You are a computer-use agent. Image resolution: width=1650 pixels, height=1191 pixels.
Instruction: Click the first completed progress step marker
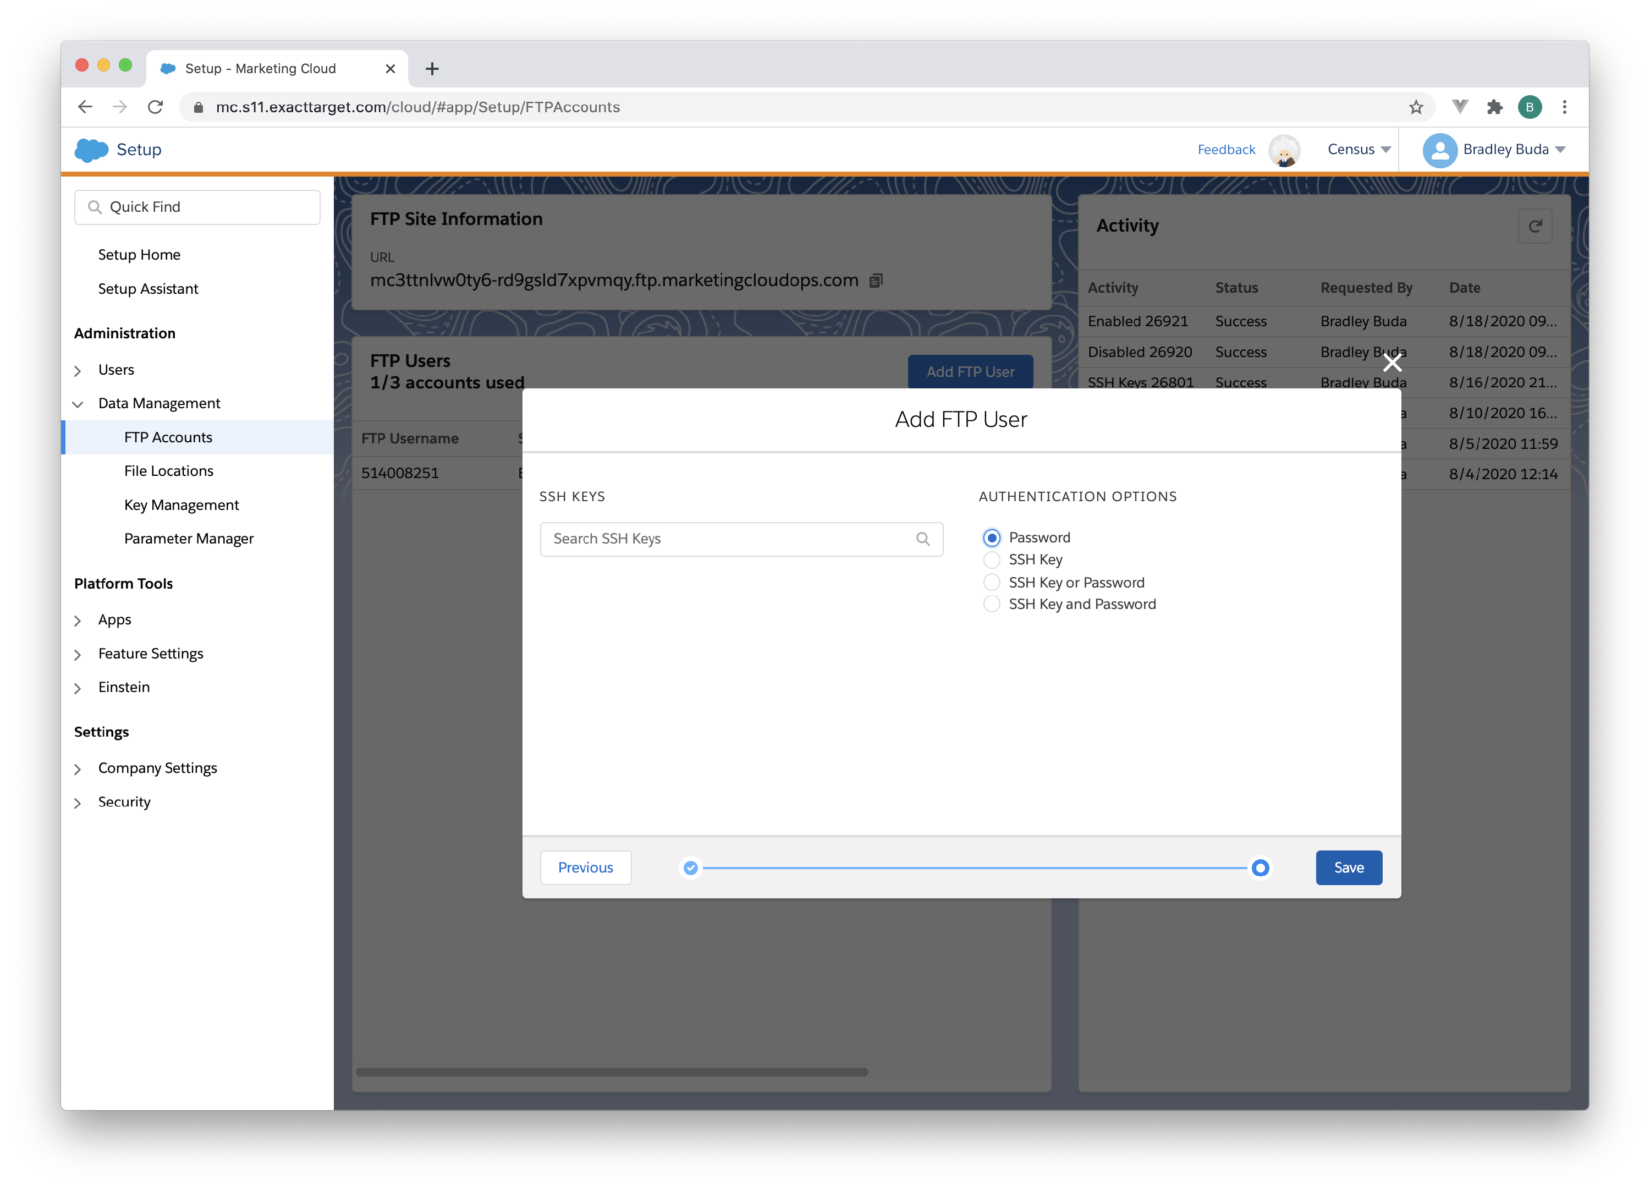[690, 868]
